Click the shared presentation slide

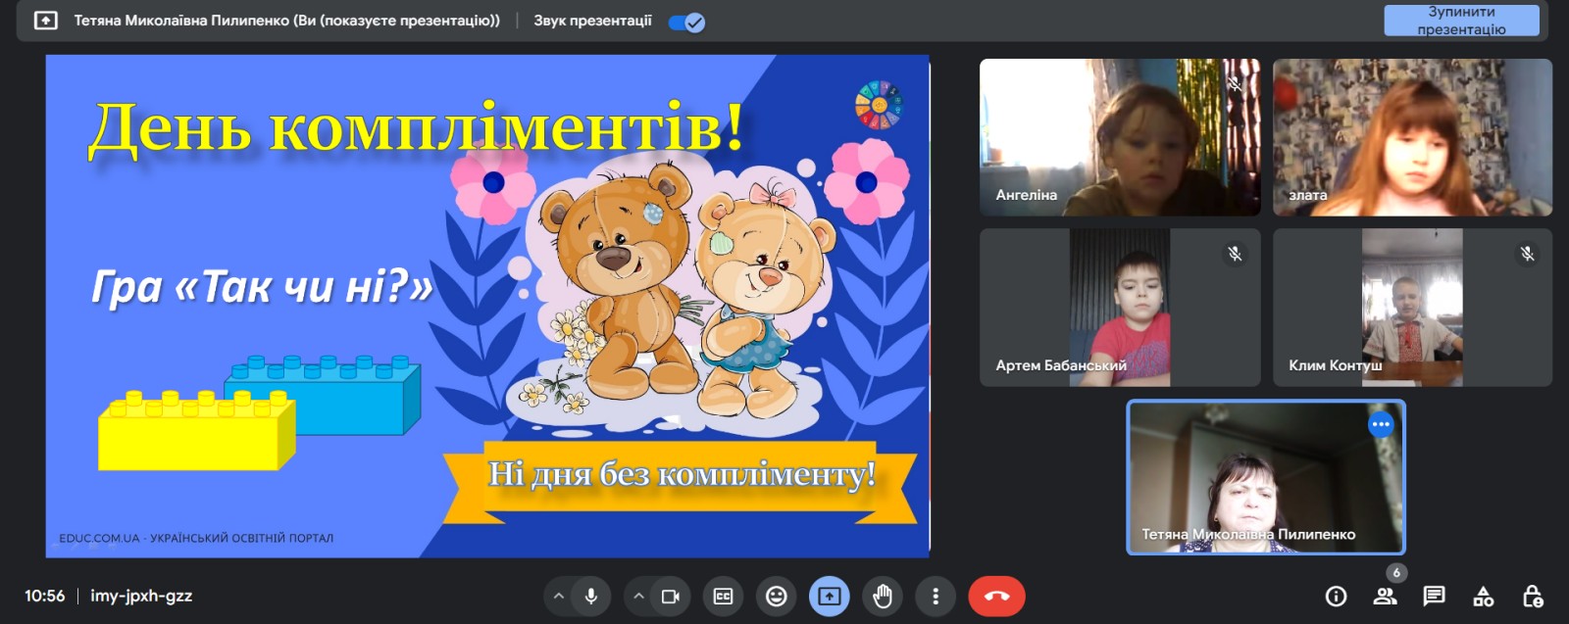pos(487,306)
